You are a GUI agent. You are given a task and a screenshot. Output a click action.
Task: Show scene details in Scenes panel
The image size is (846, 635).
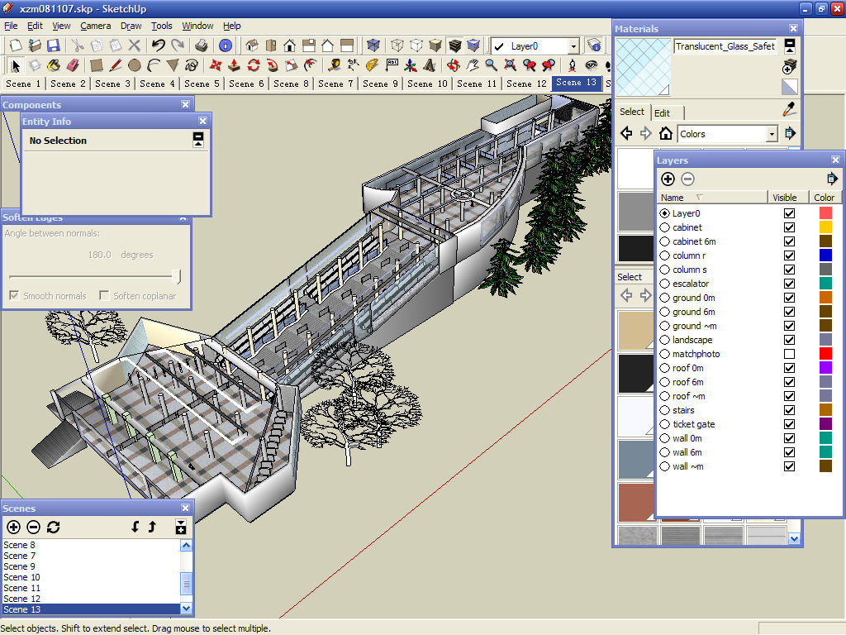tap(181, 527)
